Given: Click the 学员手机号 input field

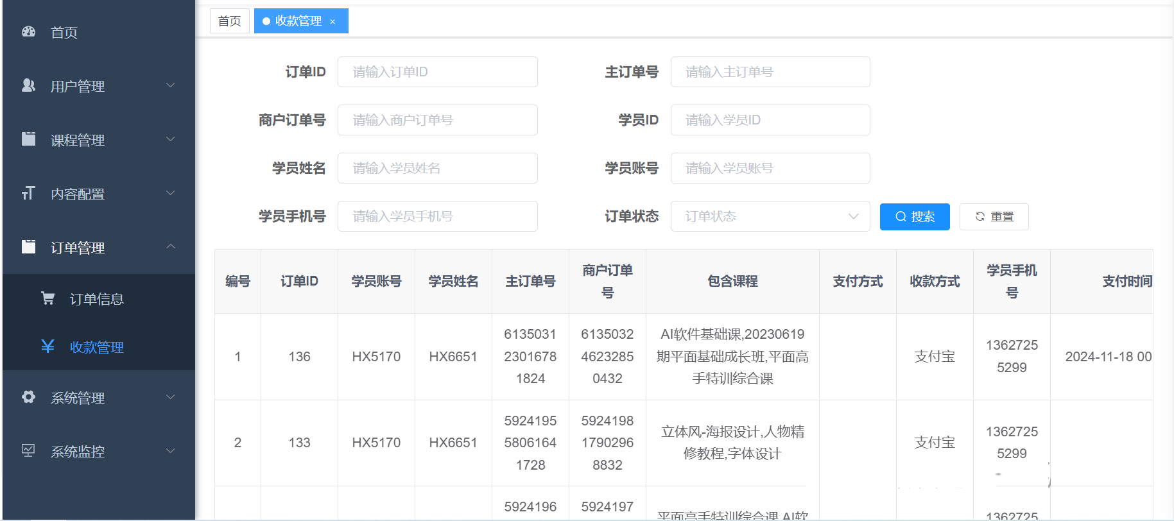Looking at the screenshot, I should click(437, 216).
